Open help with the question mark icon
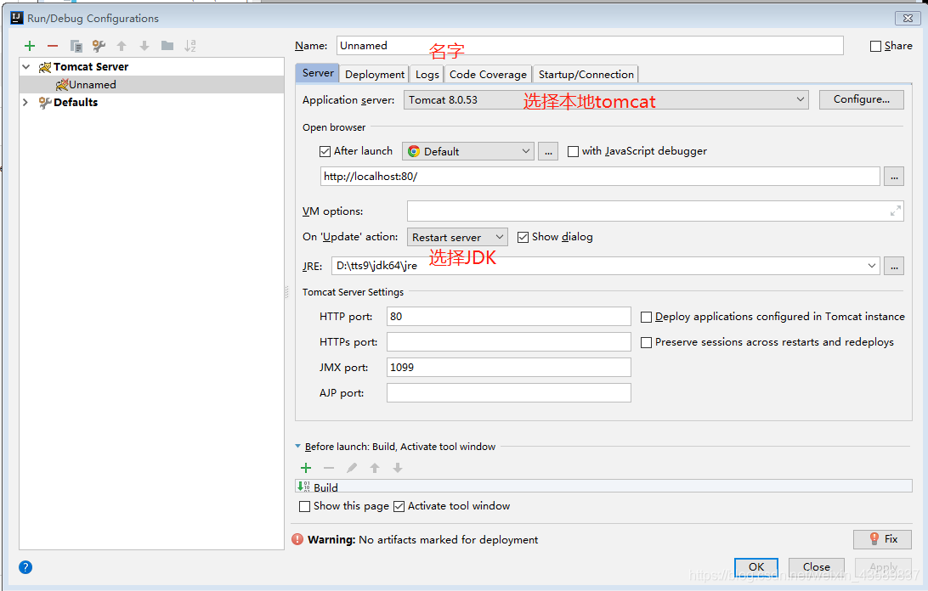This screenshot has height=591, width=928. [x=25, y=567]
